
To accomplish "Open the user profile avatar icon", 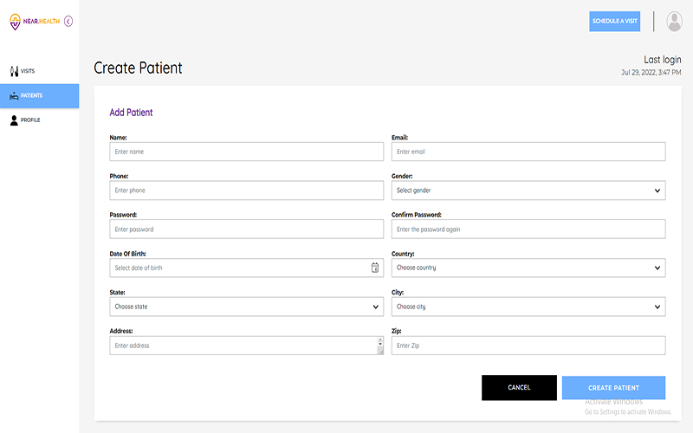I will click(674, 22).
